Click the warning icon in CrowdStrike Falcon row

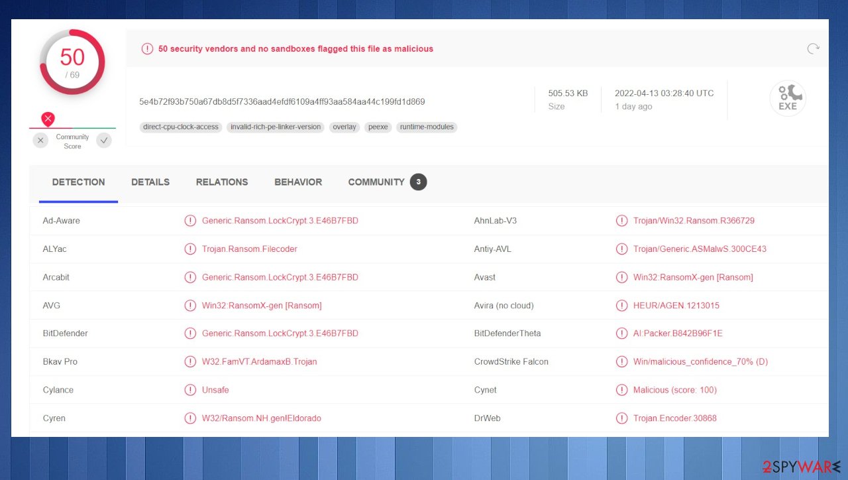coord(621,362)
